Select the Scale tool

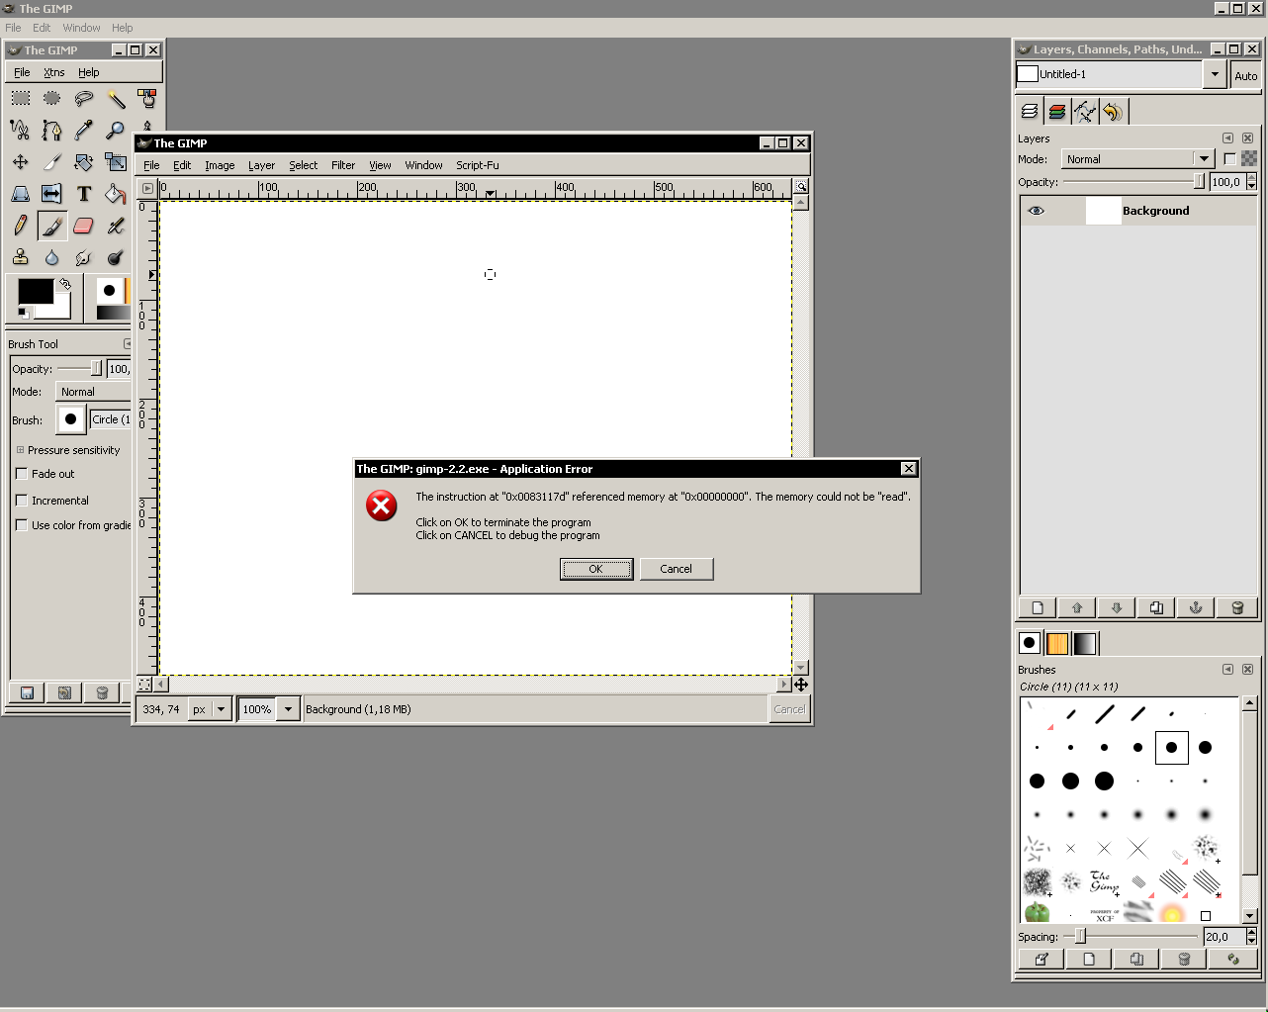116,161
